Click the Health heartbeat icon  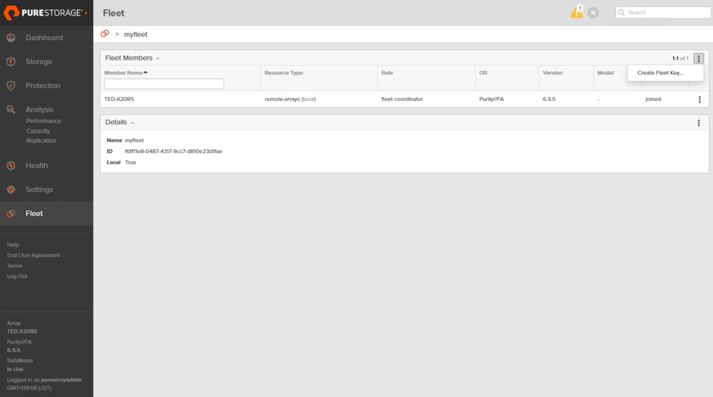tap(11, 166)
